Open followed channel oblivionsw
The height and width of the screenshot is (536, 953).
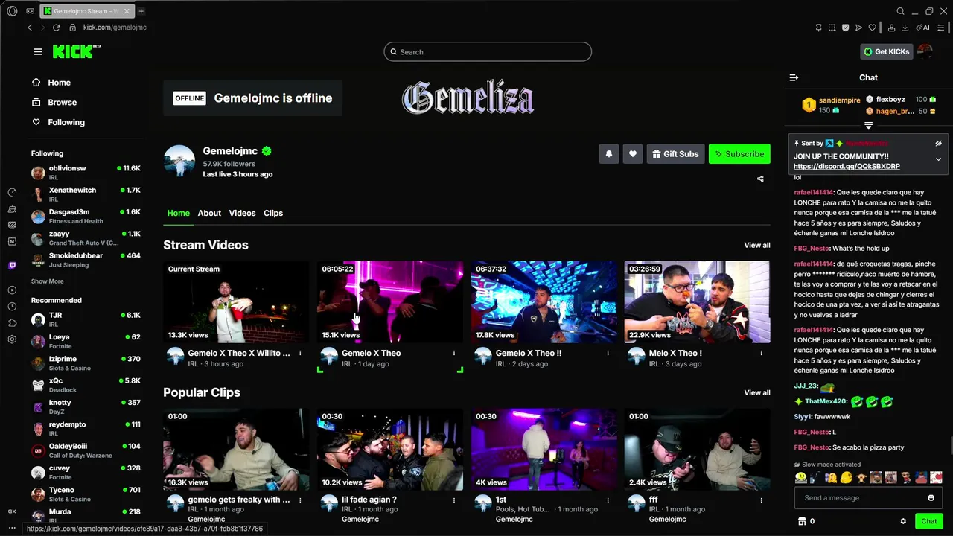tap(86, 173)
